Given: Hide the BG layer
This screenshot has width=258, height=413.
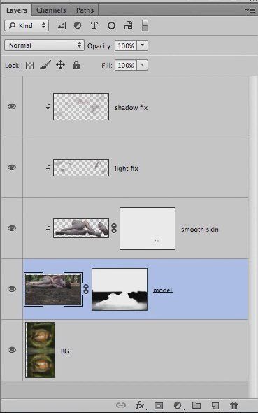Looking at the screenshot, I should (x=12, y=350).
